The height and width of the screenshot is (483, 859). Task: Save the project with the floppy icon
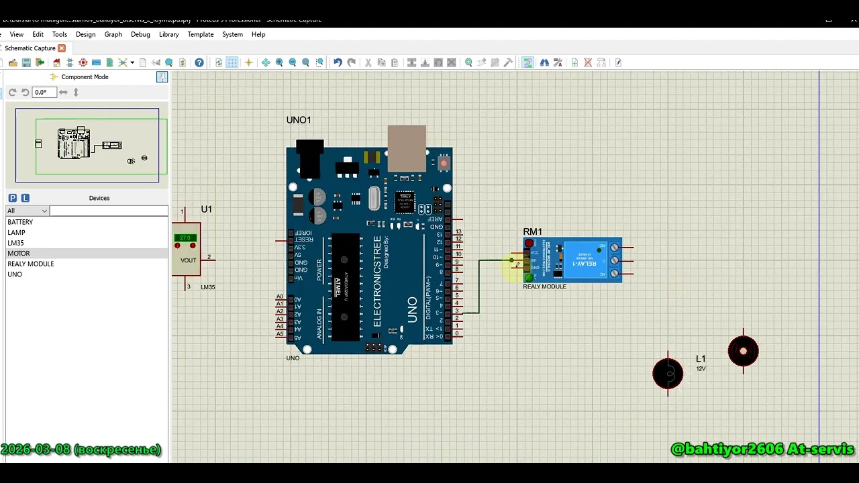coord(26,62)
